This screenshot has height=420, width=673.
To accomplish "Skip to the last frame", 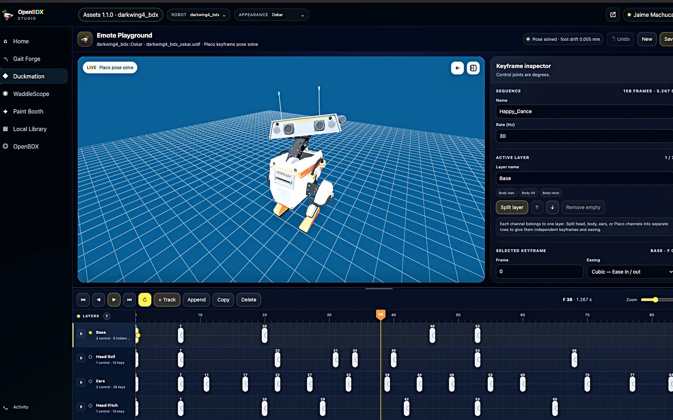I will tap(130, 300).
